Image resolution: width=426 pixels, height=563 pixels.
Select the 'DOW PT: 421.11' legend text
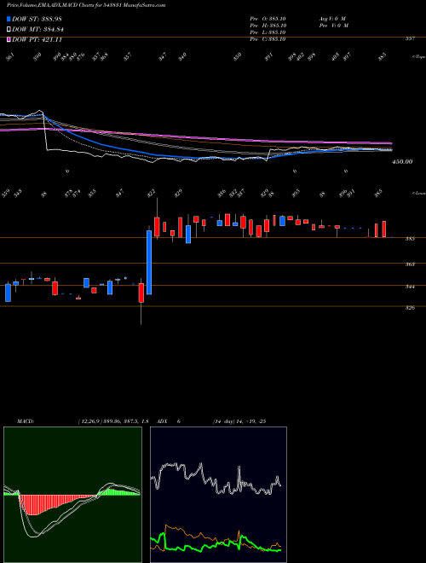click(37, 39)
